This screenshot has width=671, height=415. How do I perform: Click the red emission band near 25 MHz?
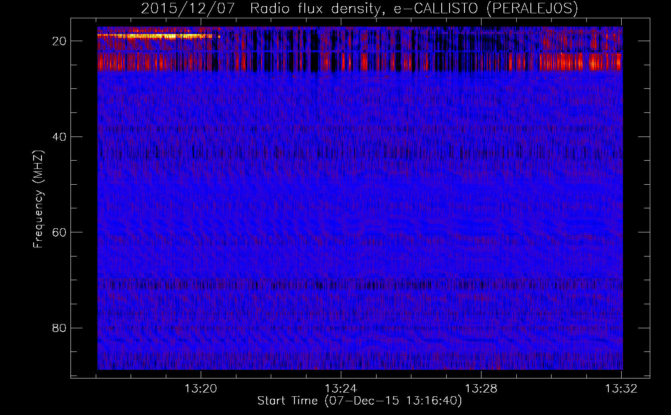[360, 62]
